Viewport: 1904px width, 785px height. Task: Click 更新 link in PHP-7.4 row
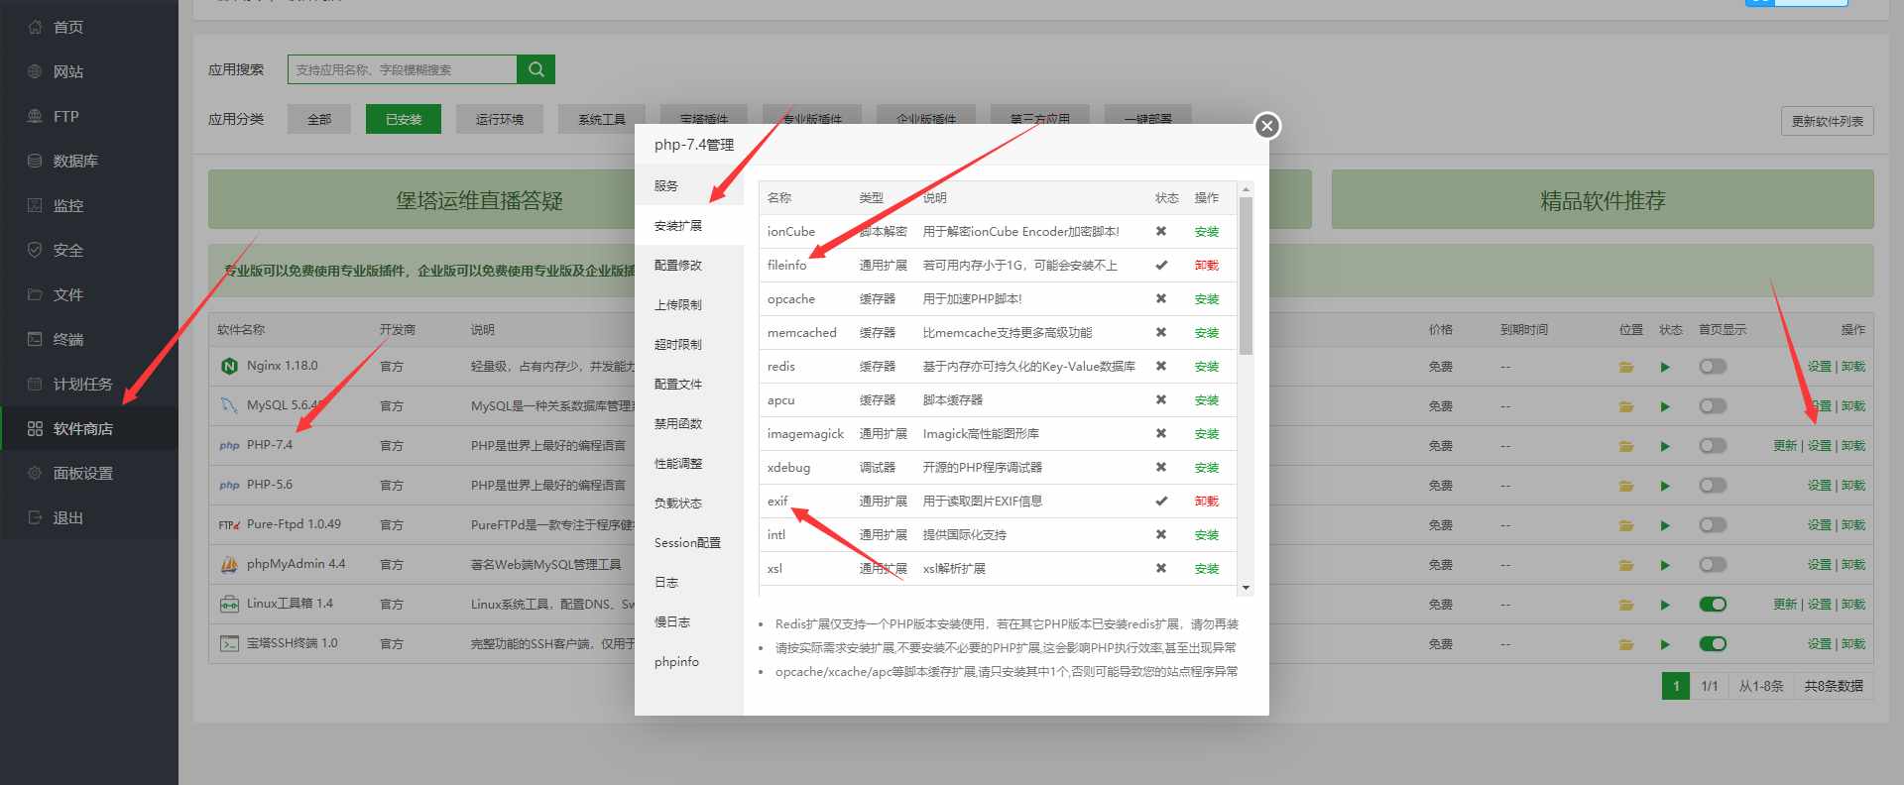click(1785, 446)
